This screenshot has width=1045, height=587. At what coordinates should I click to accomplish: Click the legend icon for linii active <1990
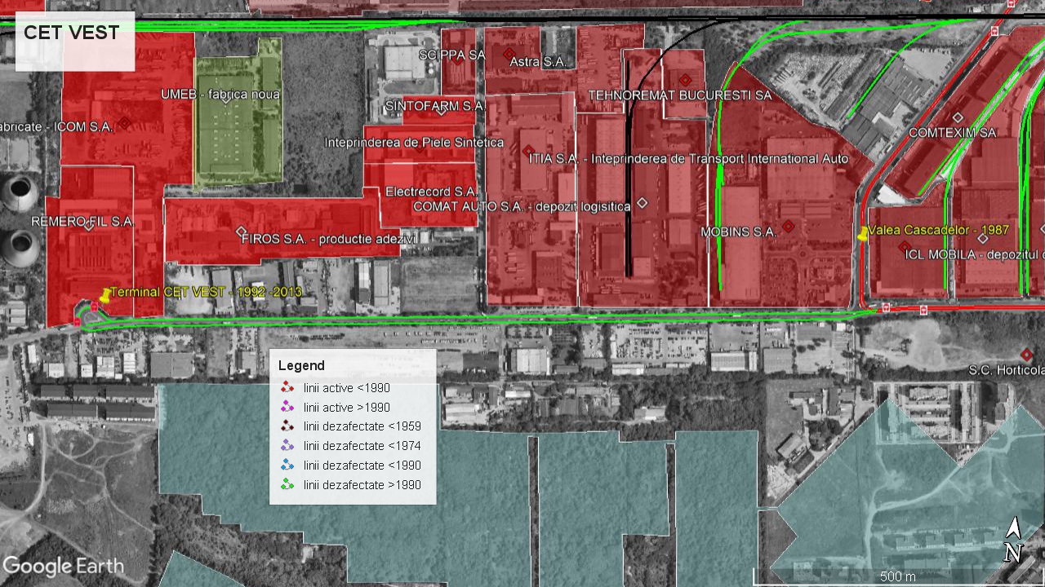[x=287, y=388]
